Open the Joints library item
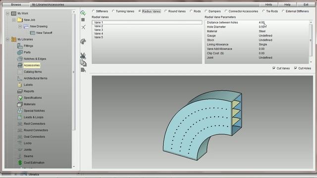 point(28,149)
